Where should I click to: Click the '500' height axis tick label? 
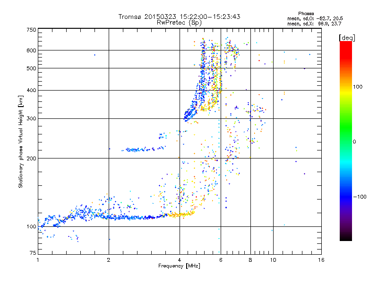pyautogui.click(x=31, y=68)
